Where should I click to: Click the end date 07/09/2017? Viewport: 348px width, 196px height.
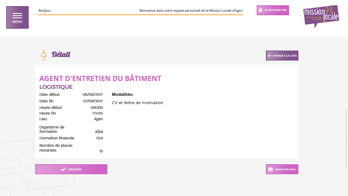(x=93, y=101)
